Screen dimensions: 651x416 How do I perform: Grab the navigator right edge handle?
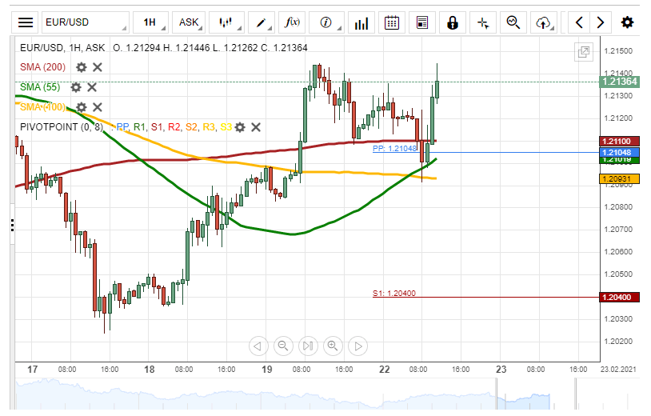[x=576, y=394]
